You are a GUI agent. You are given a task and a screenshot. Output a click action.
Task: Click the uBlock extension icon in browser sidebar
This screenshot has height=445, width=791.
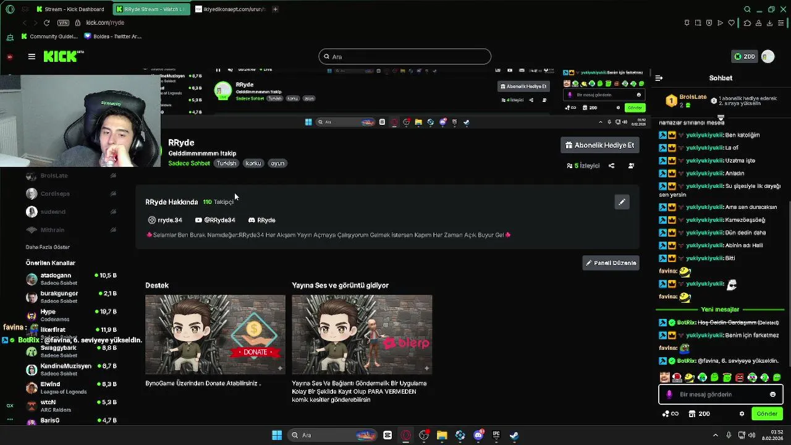[x=9, y=57]
